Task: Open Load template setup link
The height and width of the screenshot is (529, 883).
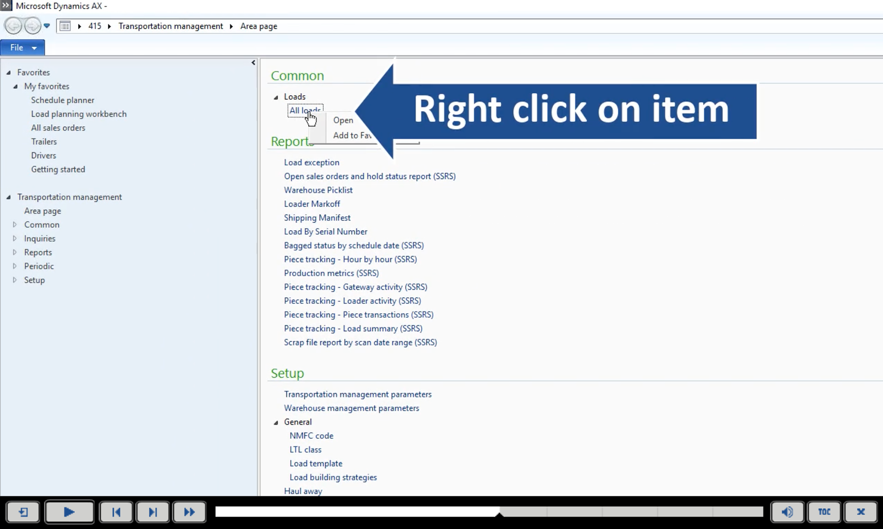Action: [x=316, y=463]
